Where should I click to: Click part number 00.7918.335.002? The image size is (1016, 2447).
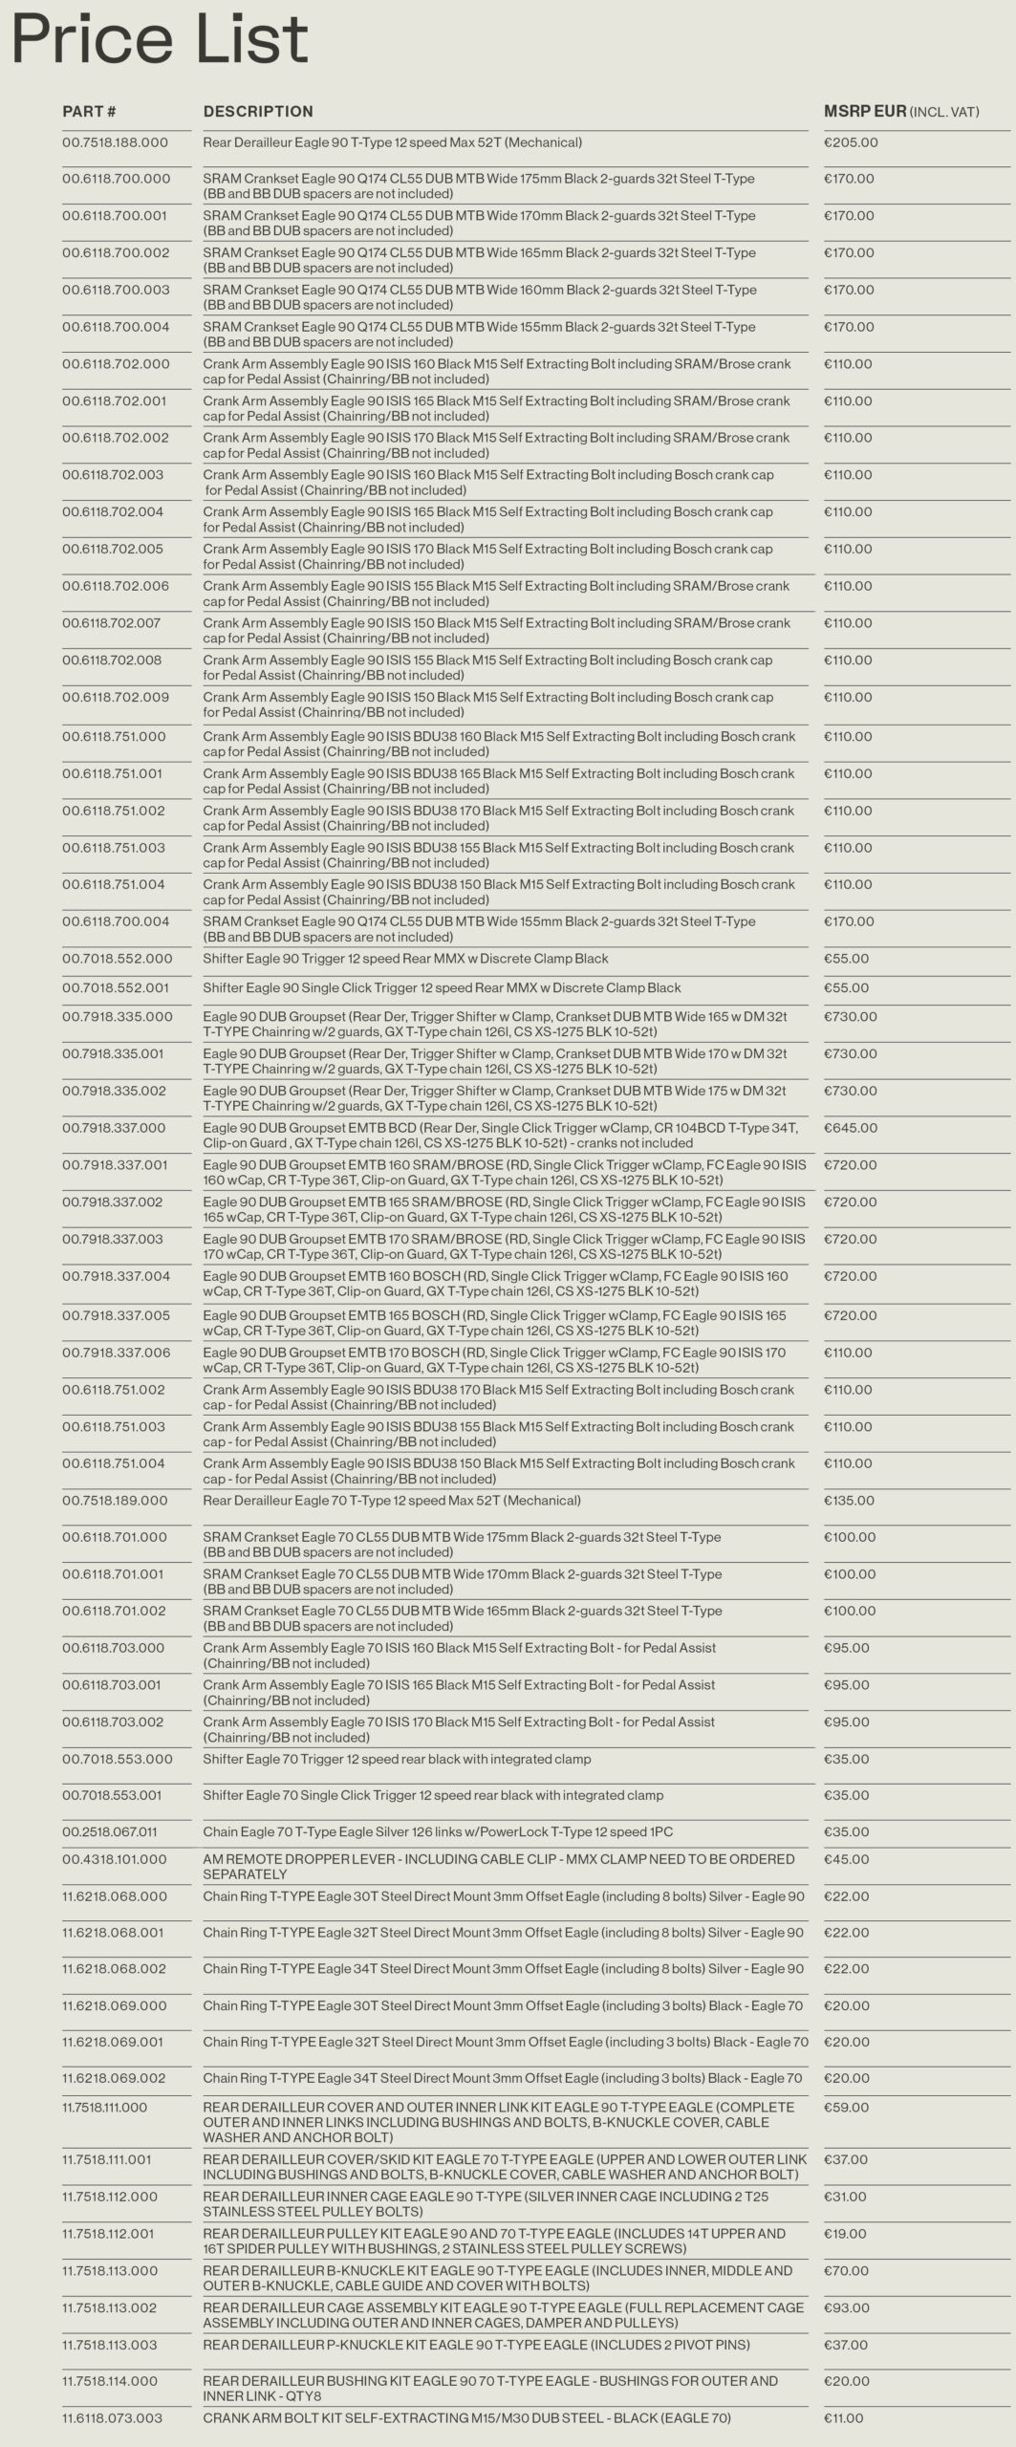coord(114,1091)
